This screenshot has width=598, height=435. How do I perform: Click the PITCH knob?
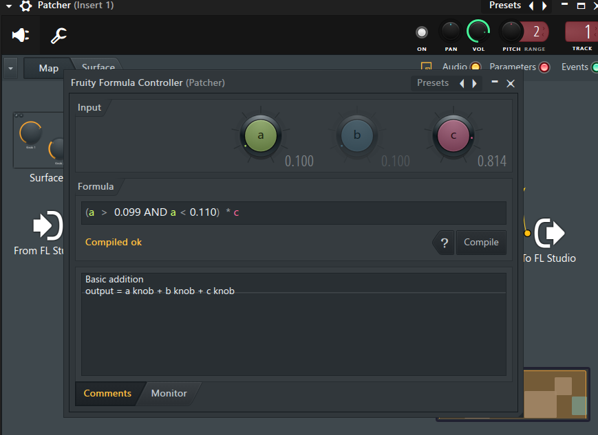coord(511,32)
